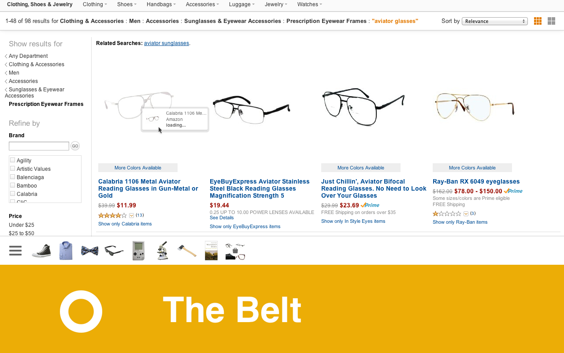Screen dimensions: 564x353
Task: Expand the Handbags menu dropdown
Action: [x=161, y=4]
